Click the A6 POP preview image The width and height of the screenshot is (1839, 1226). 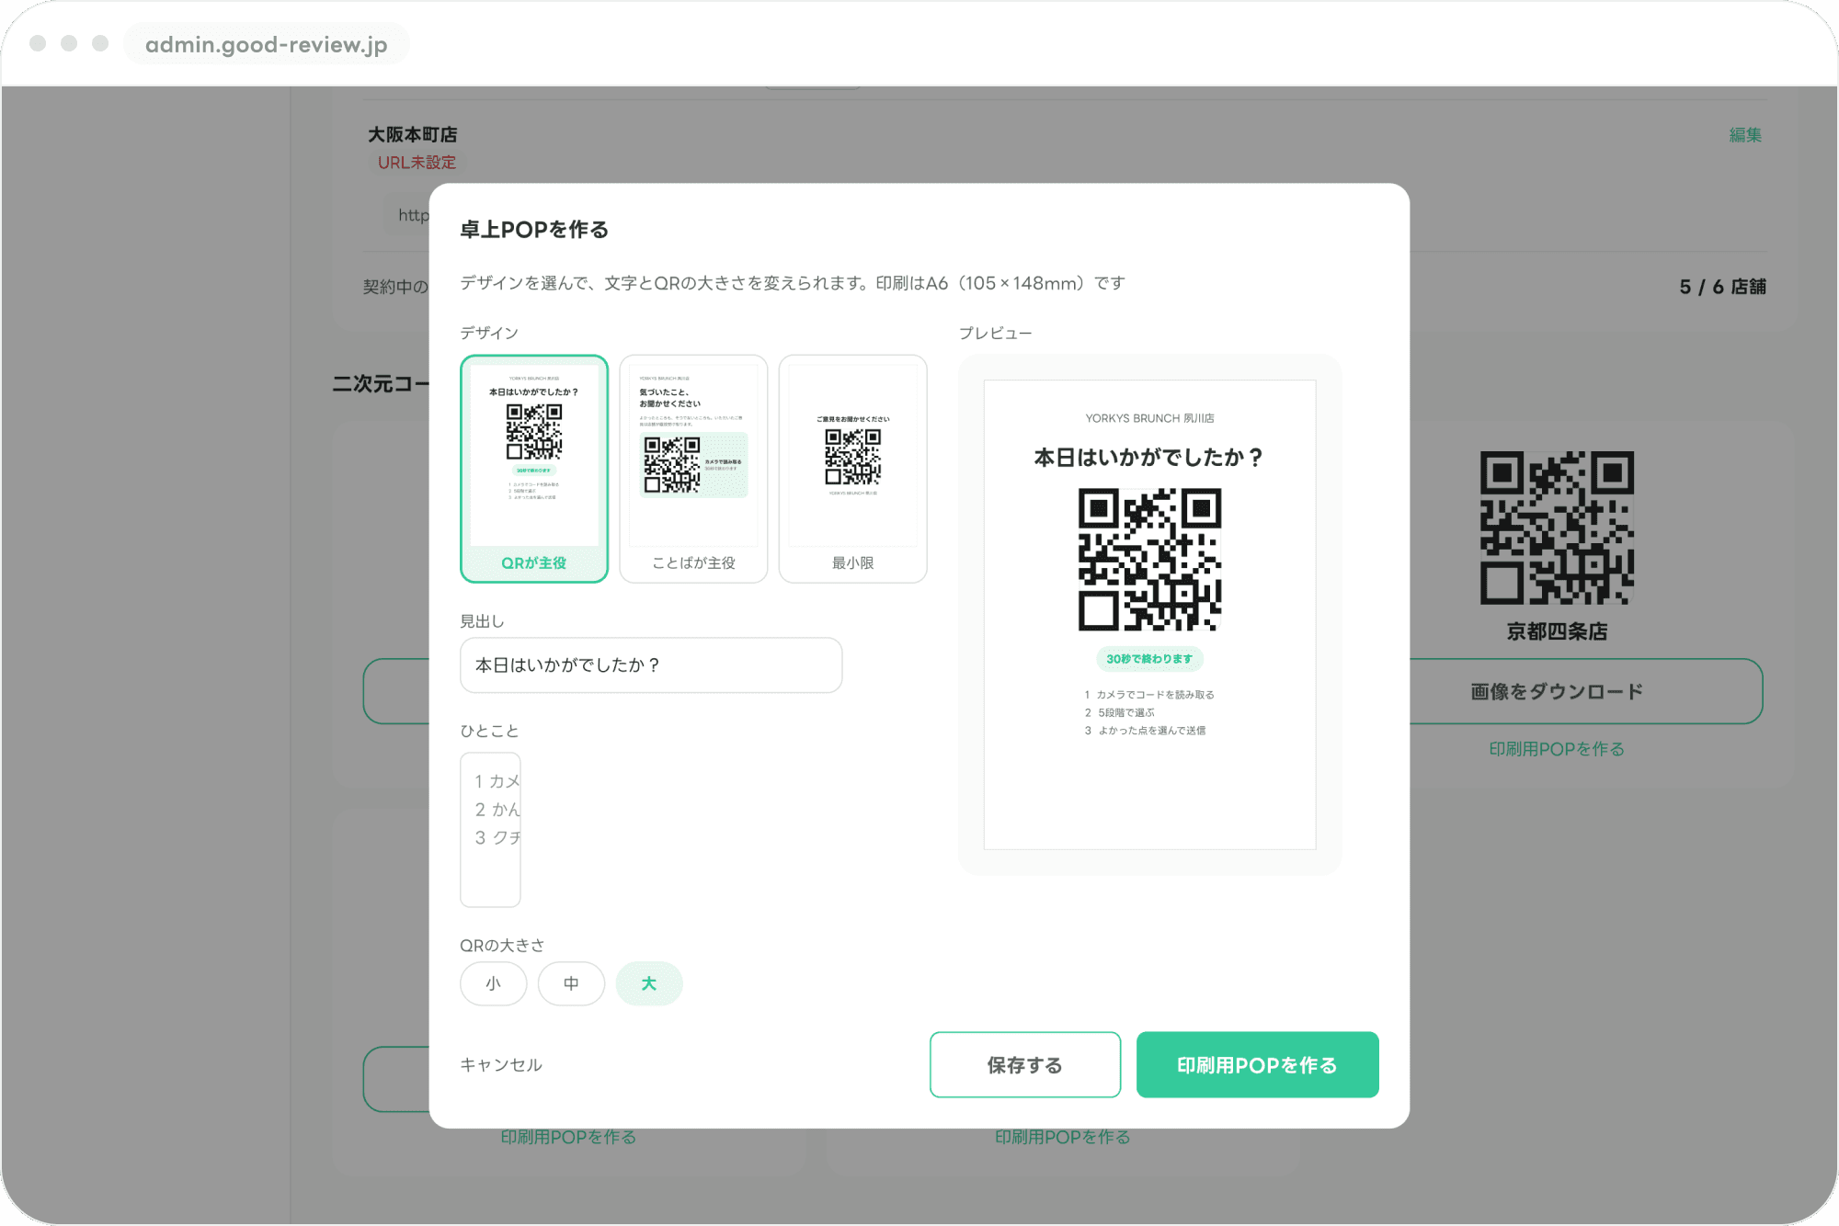[x=1150, y=615]
